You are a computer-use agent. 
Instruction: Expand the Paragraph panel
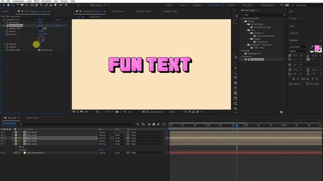click(x=294, y=33)
